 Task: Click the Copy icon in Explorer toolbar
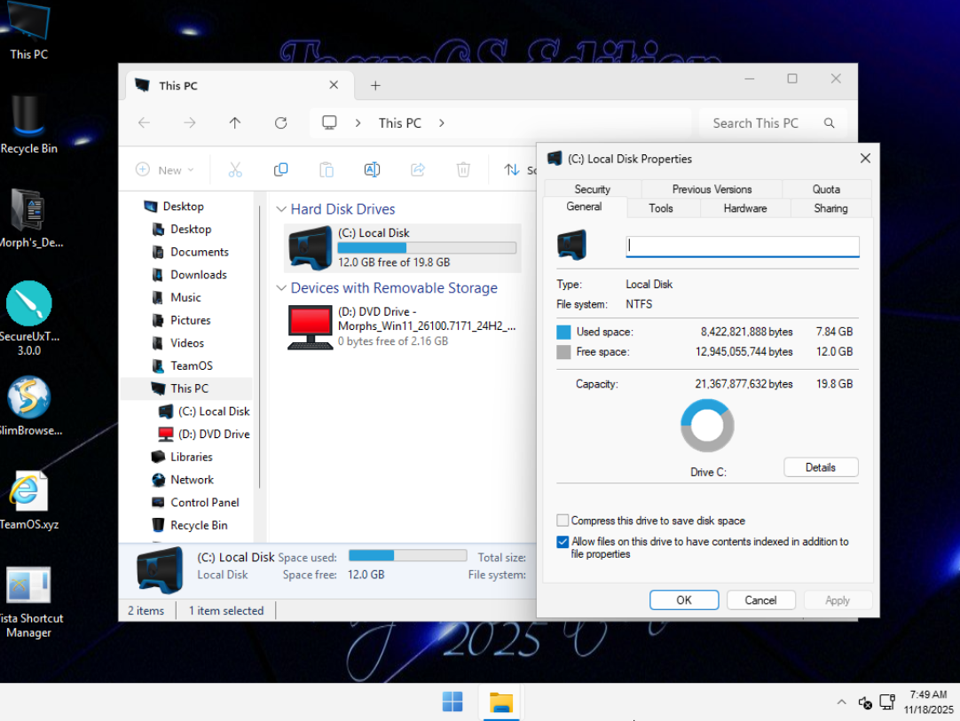[280, 169]
